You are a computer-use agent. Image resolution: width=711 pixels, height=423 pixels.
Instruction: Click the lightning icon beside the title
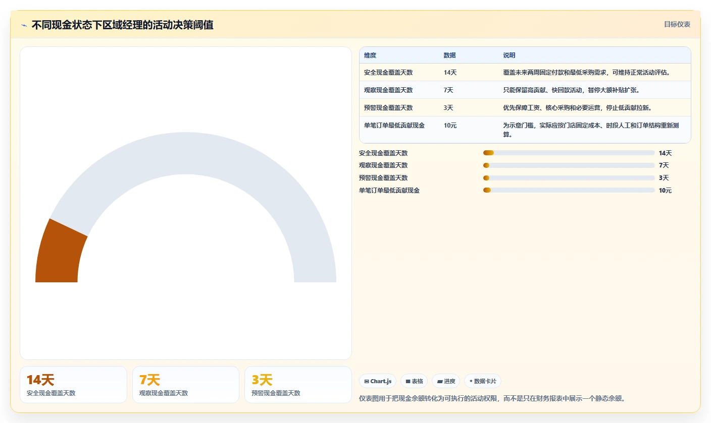[x=24, y=25]
